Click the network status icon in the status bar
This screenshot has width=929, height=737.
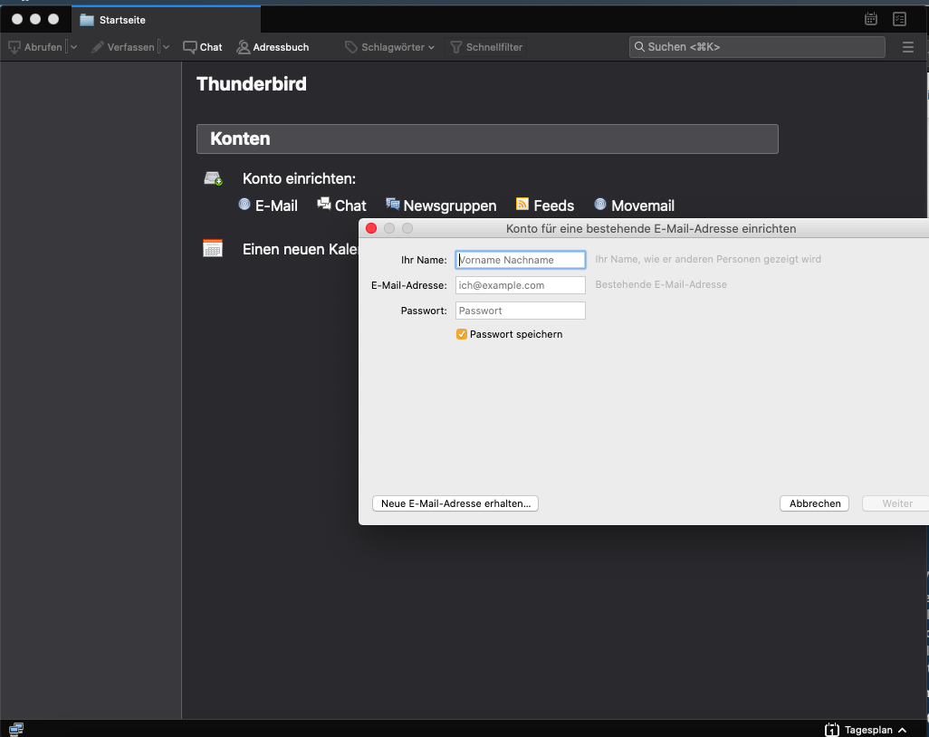pyautogui.click(x=16, y=729)
